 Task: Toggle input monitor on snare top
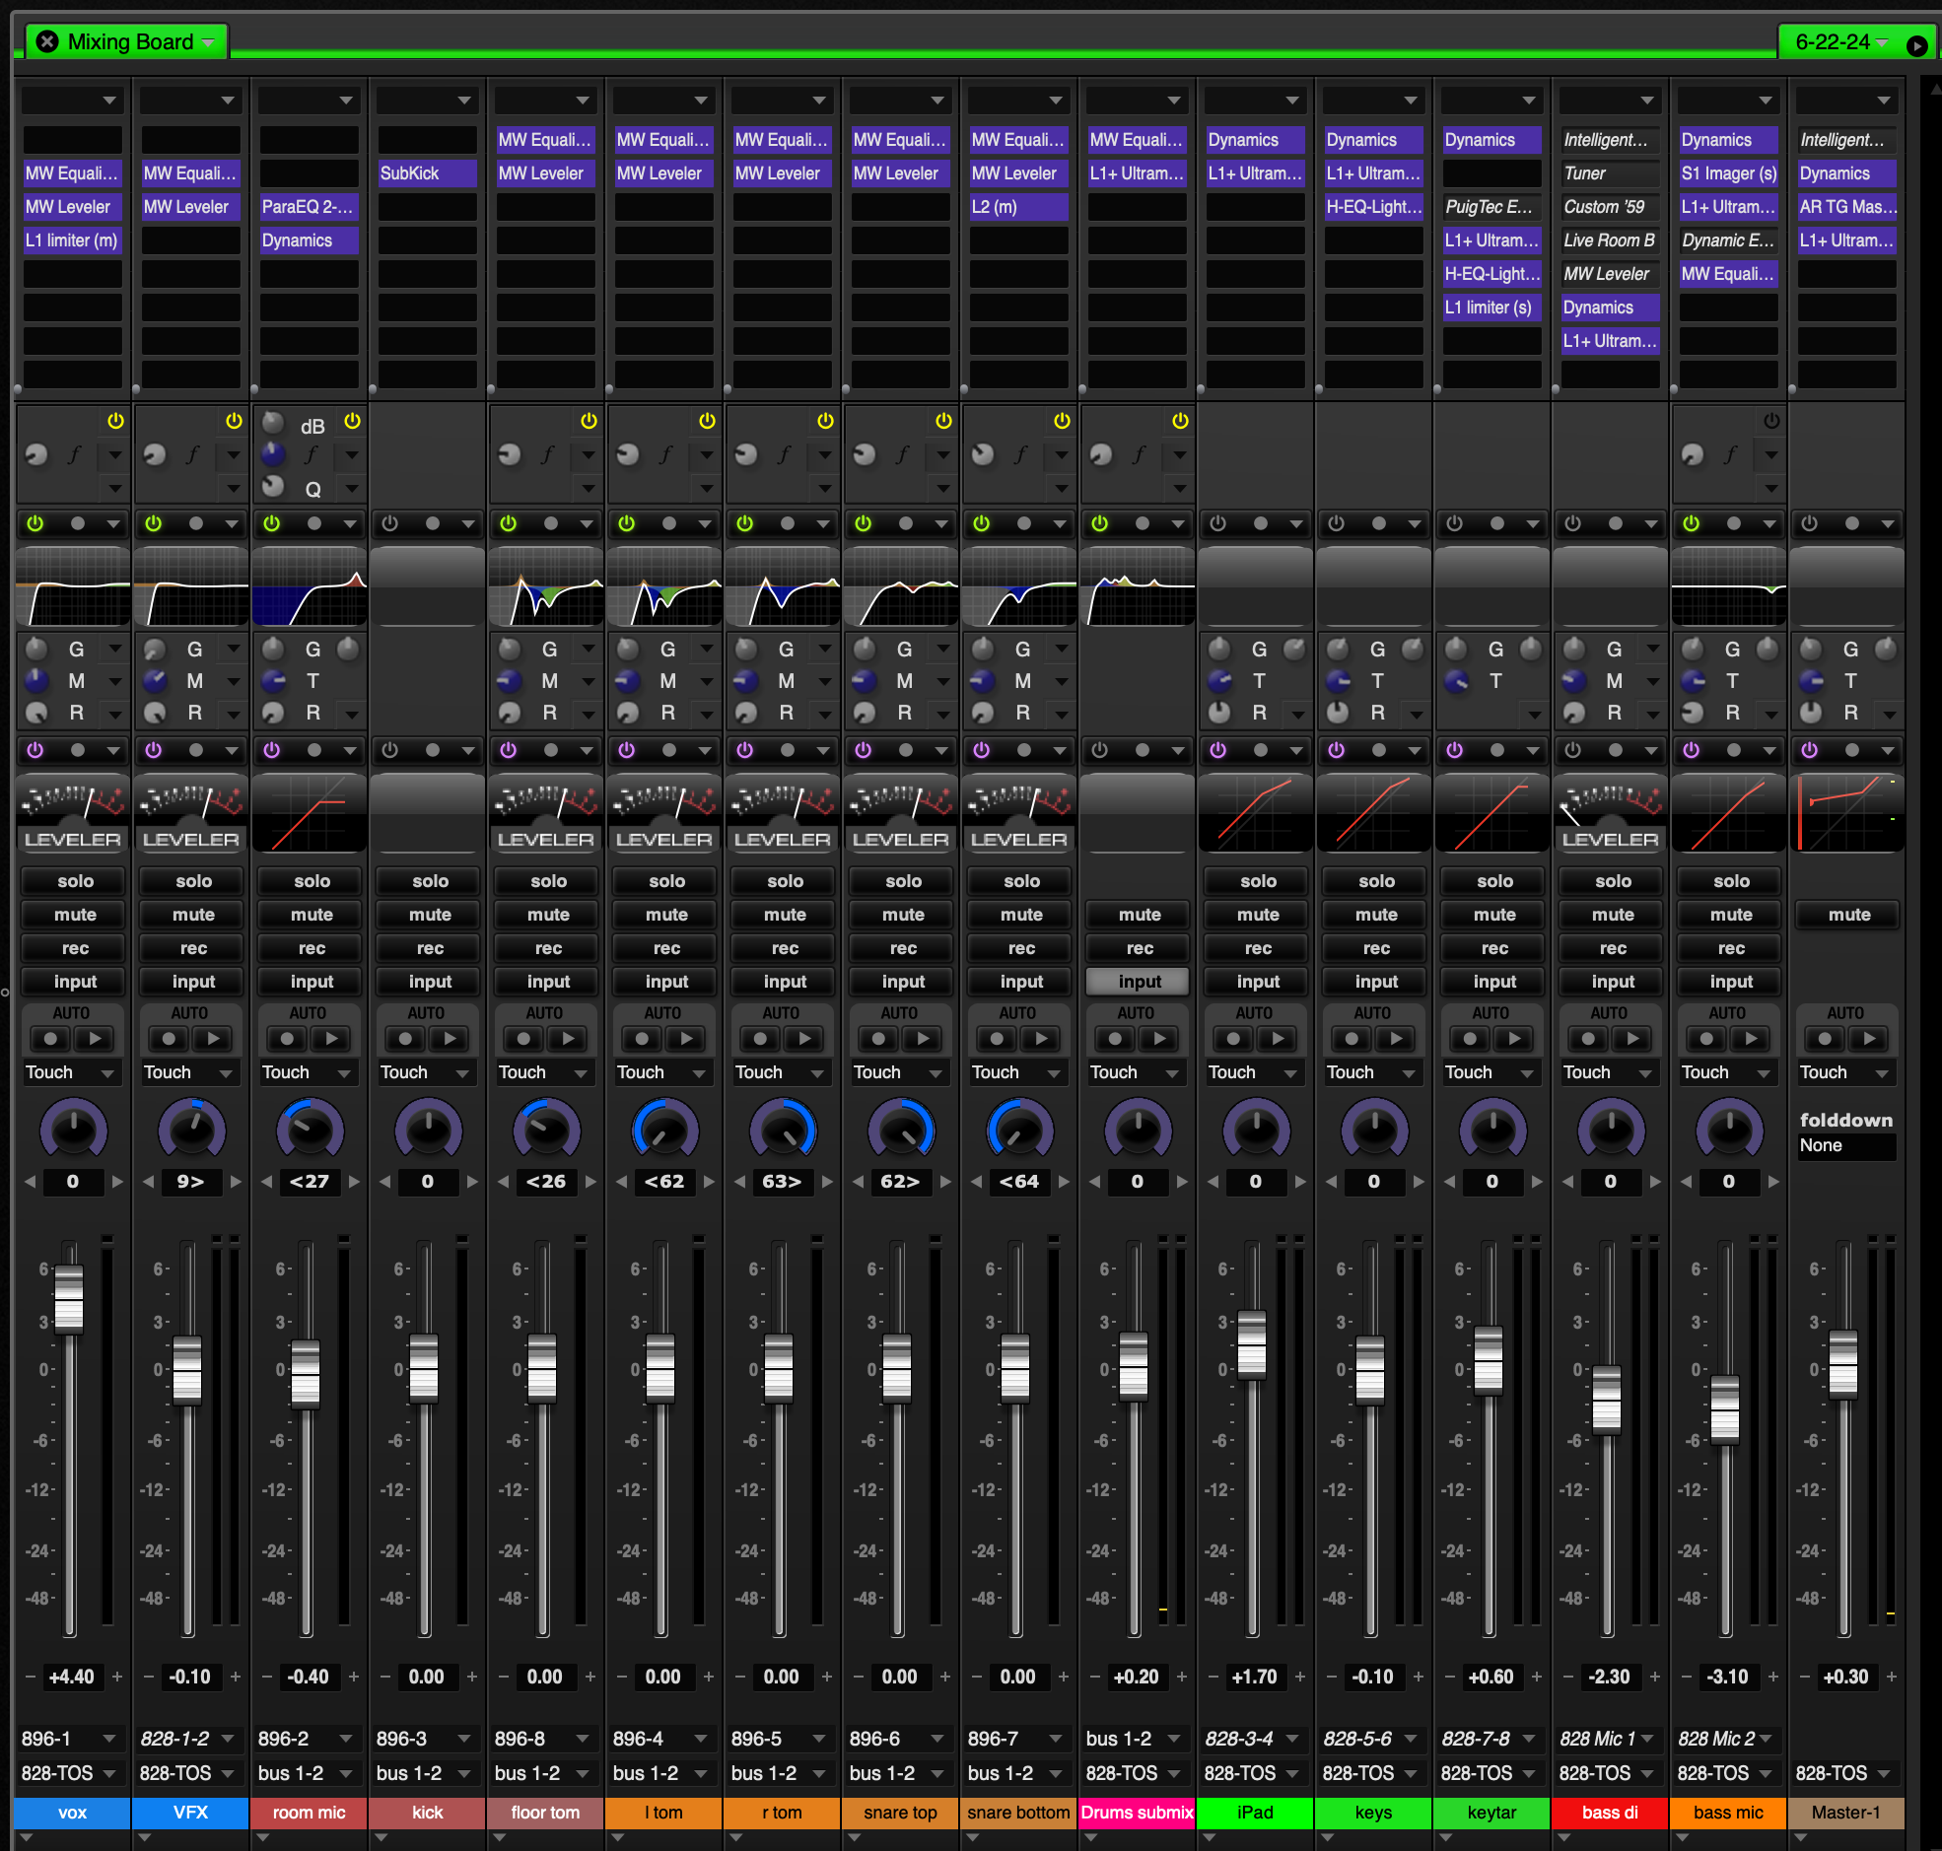[x=903, y=982]
